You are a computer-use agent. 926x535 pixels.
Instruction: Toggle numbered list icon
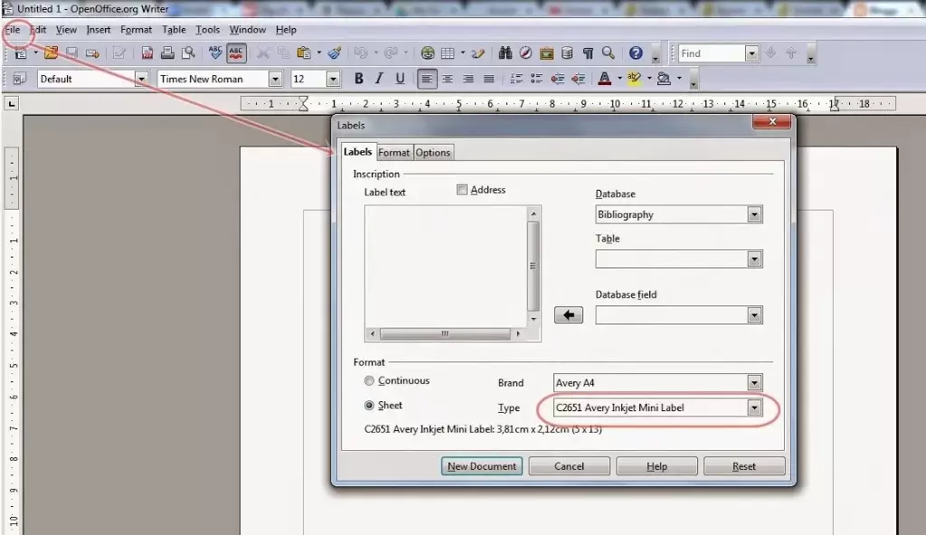click(x=516, y=79)
